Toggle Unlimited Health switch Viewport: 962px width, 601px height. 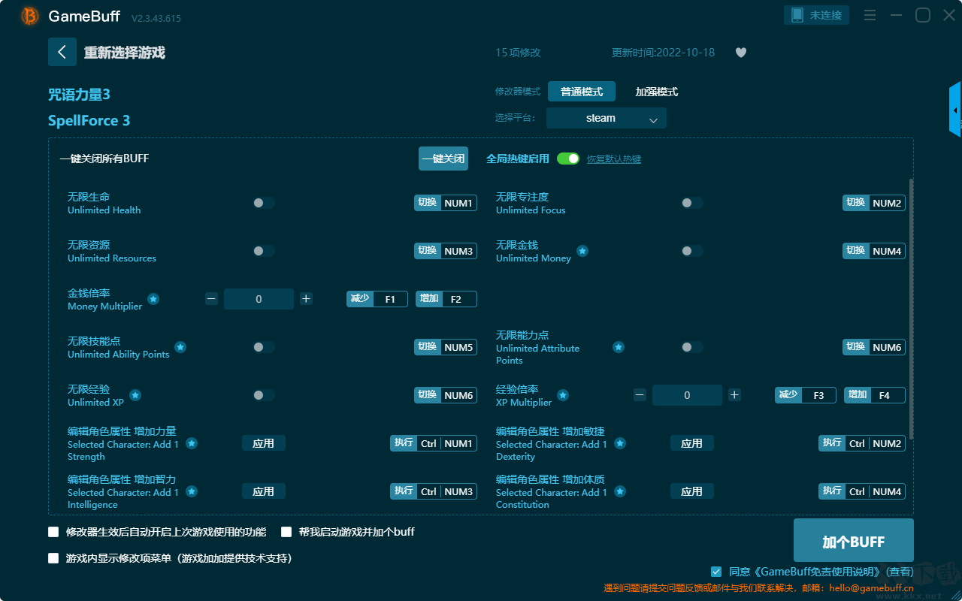(x=264, y=203)
